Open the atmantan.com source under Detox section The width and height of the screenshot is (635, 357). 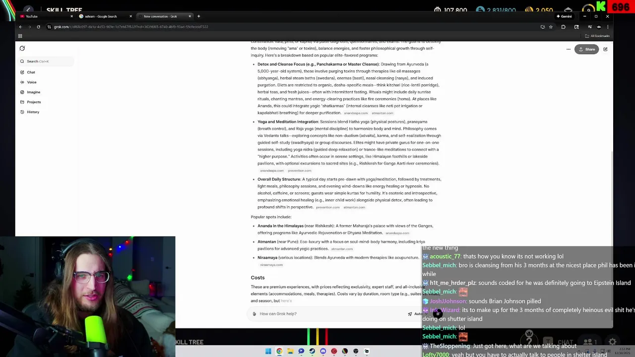(x=382, y=113)
